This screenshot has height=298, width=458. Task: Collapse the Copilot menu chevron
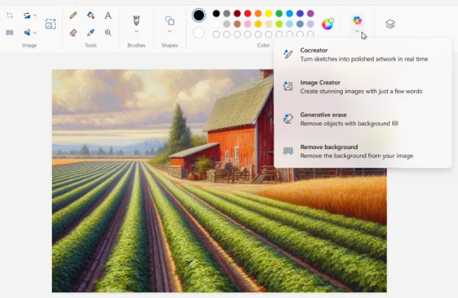click(x=357, y=31)
